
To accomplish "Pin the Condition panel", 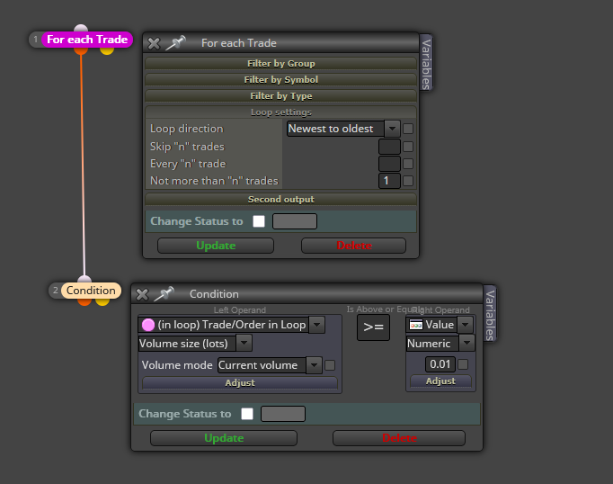I will point(164,294).
